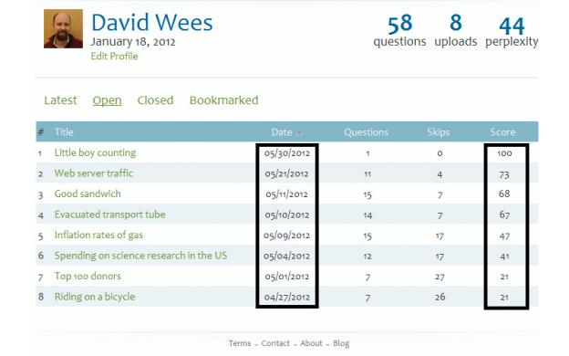The image size is (569, 356).
Task: Click the date 05/11/2012
Action: [286, 194]
